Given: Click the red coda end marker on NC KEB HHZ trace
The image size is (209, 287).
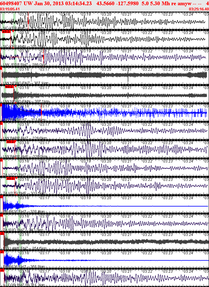Looking at the screenshot, I should pos(28,21).
